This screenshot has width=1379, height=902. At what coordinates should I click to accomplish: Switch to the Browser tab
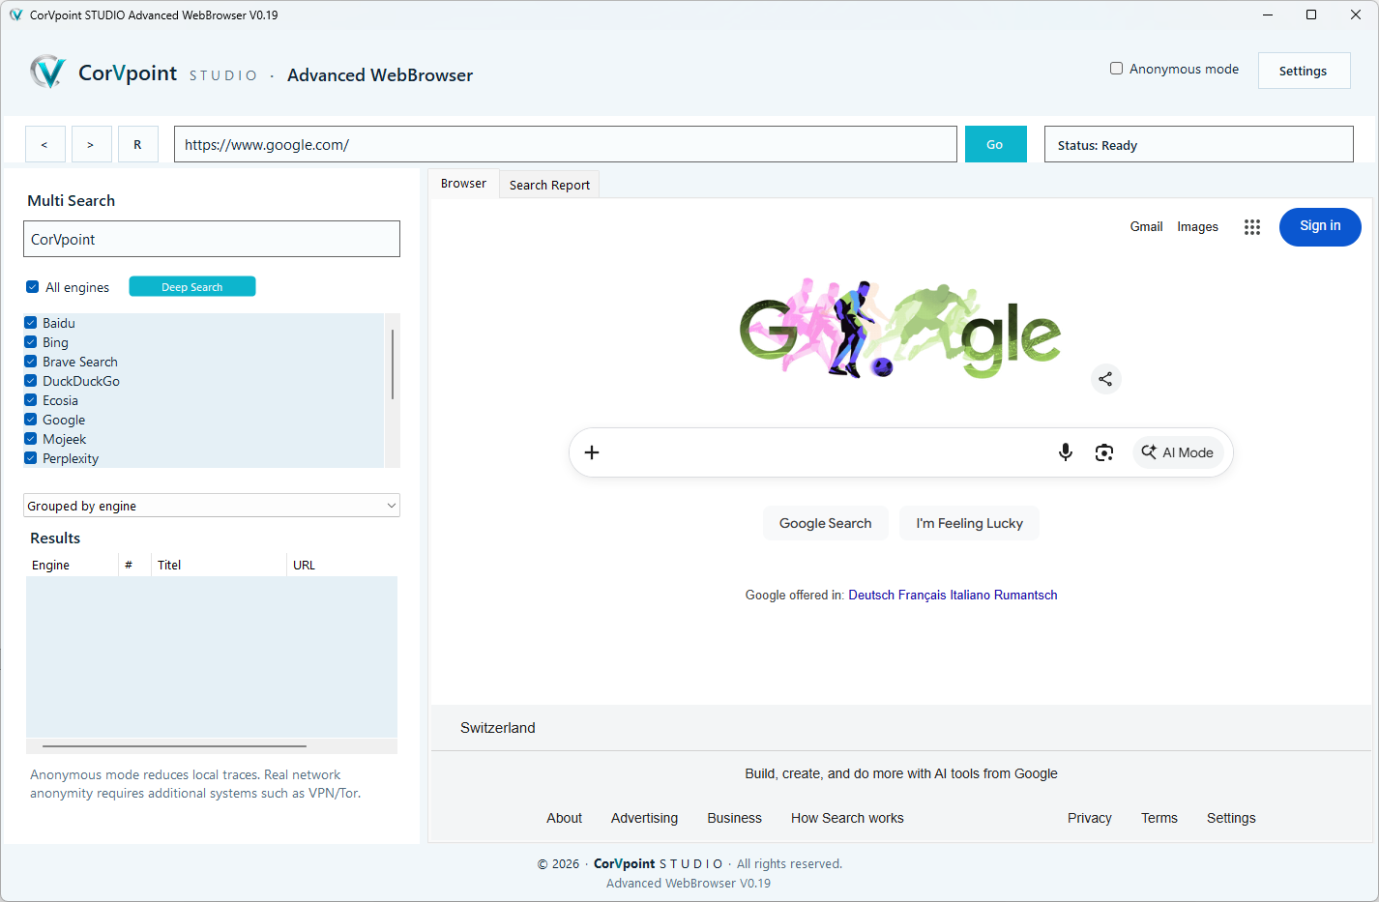click(463, 184)
